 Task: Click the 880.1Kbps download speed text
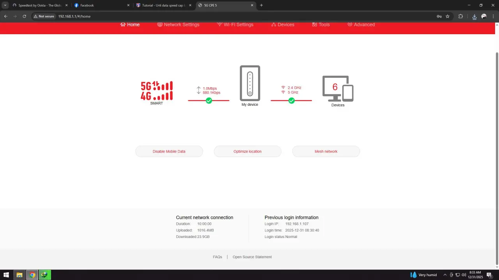[x=212, y=93]
